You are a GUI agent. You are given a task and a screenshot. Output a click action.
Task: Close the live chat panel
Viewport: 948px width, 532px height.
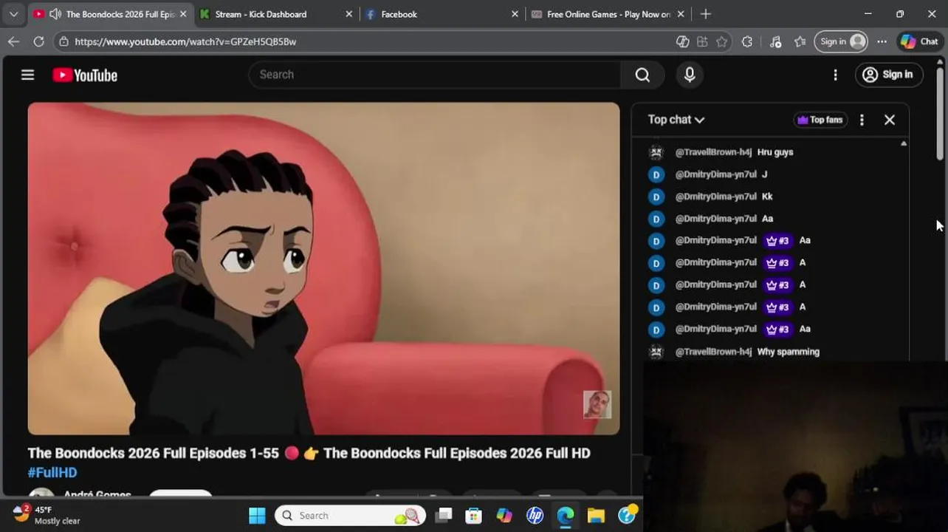pos(889,120)
